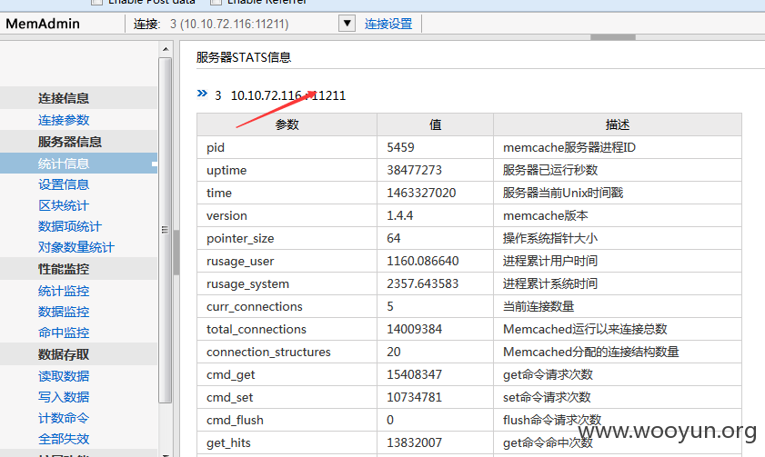Screen dimensions: 765x457
Task: Click the cmd_get value 15408347
Action: pos(414,374)
